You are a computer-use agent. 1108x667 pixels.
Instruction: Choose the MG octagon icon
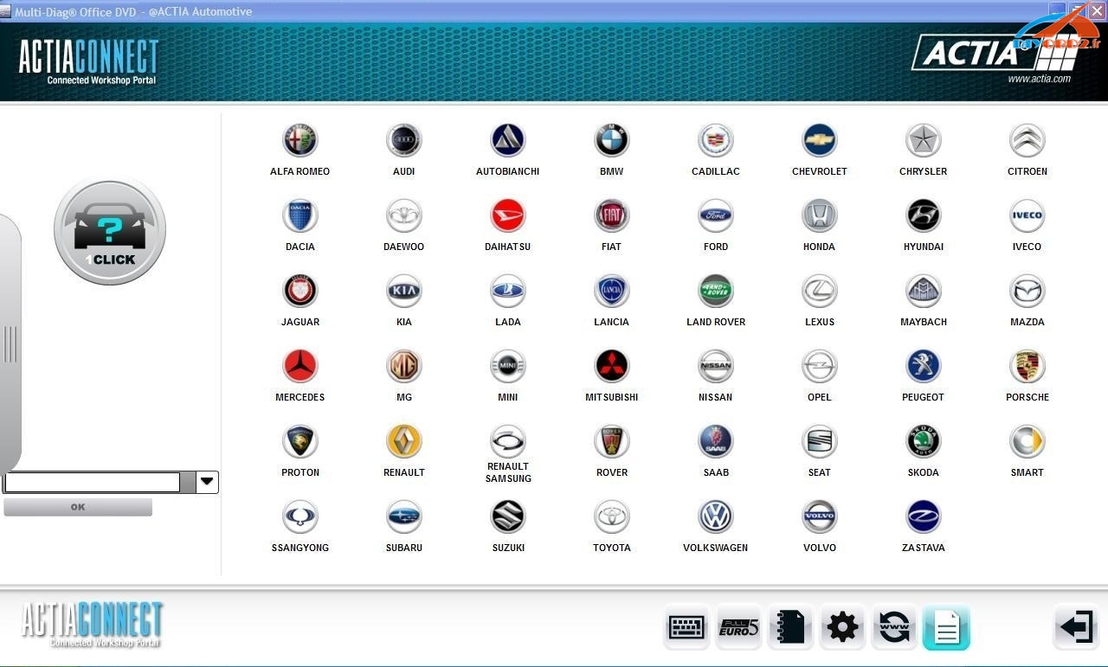click(x=404, y=366)
